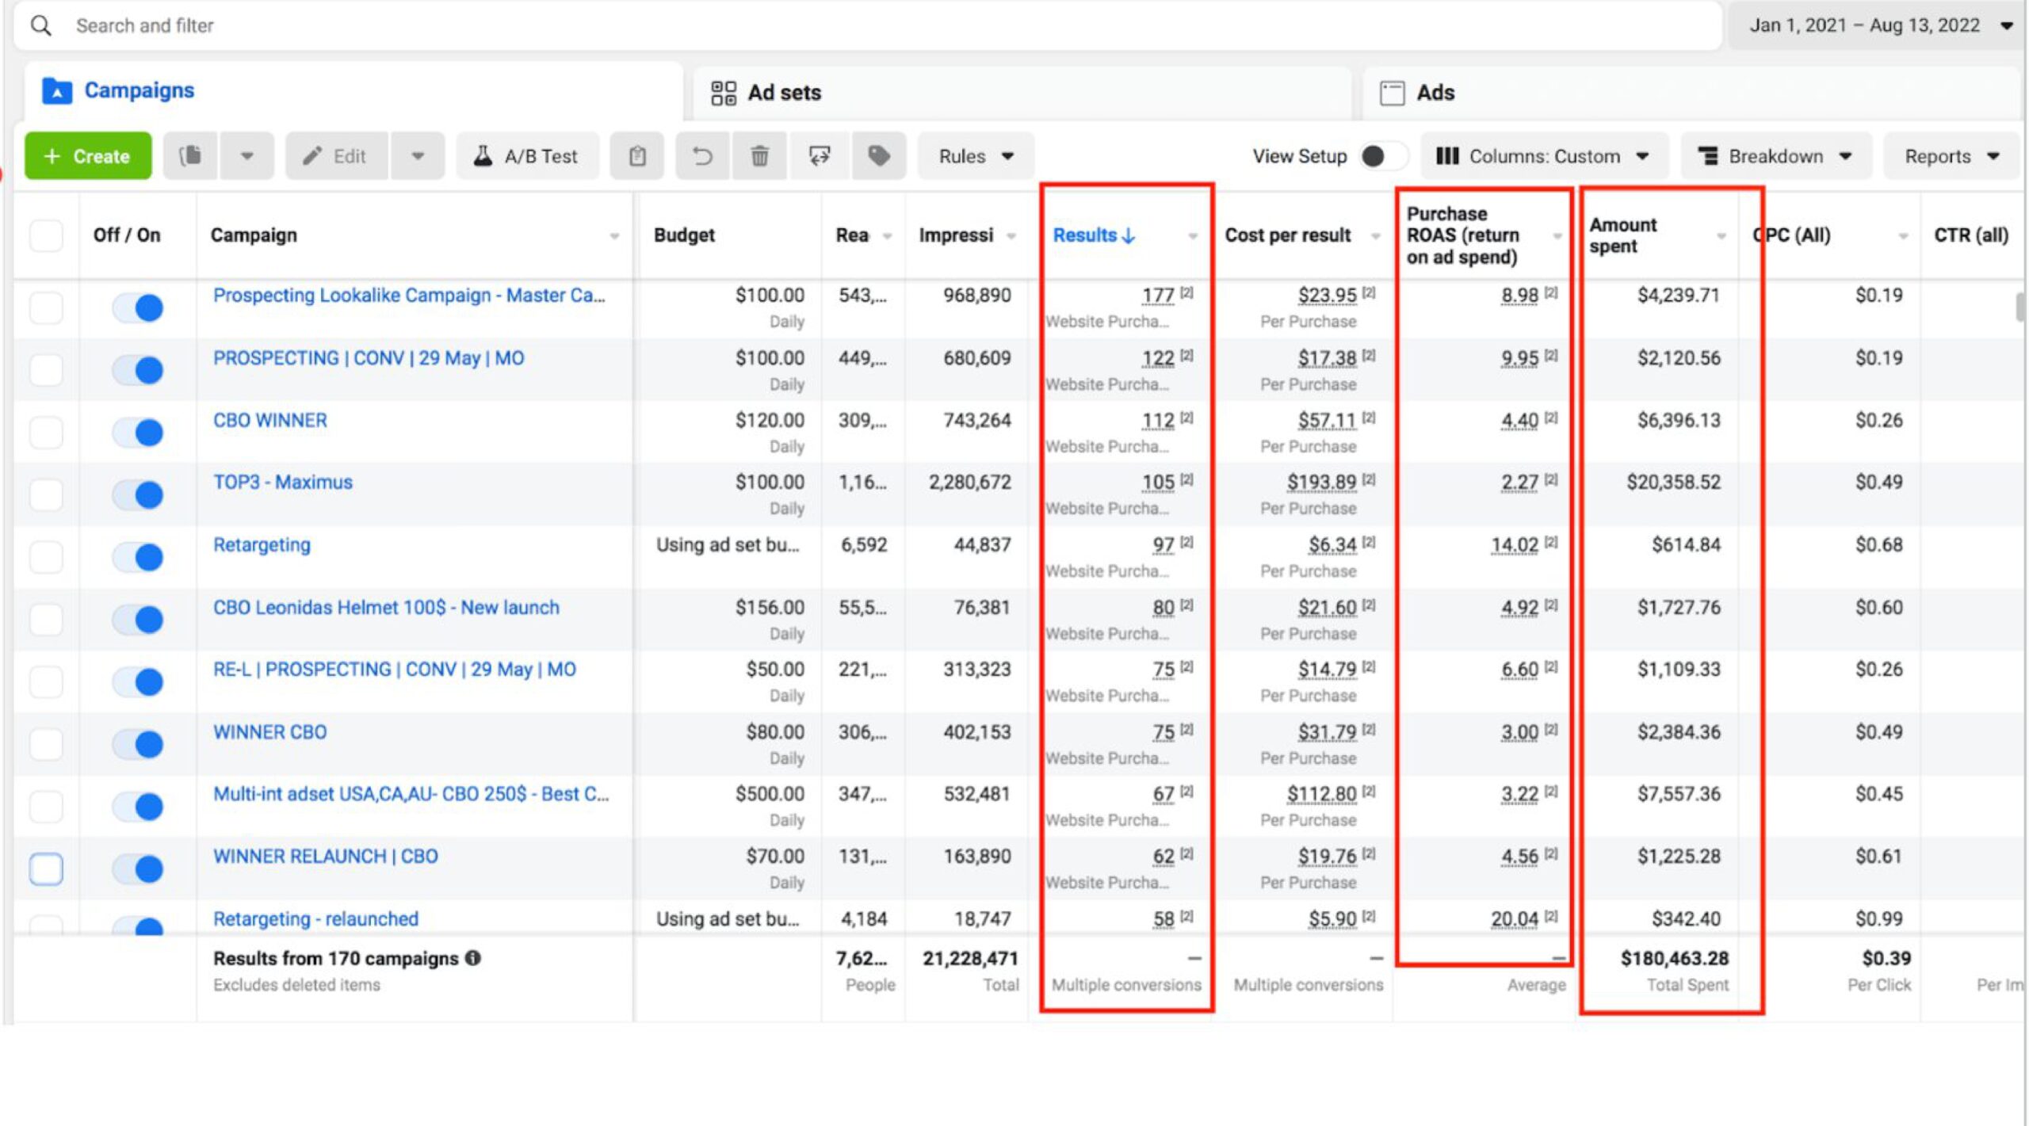The width and height of the screenshot is (2029, 1126).
Task: Click the Search and filter field
Action: 868,25
